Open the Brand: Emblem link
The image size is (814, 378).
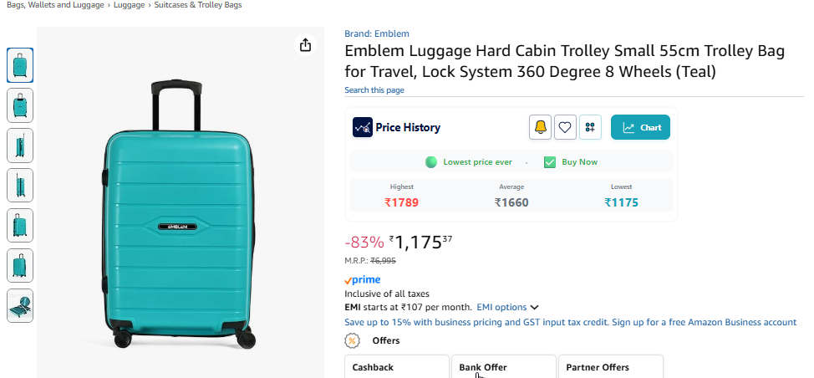point(377,33)
